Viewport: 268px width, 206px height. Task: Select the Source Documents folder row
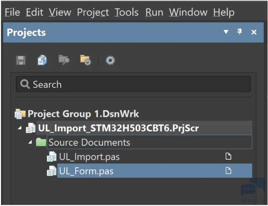coord(149,142)
